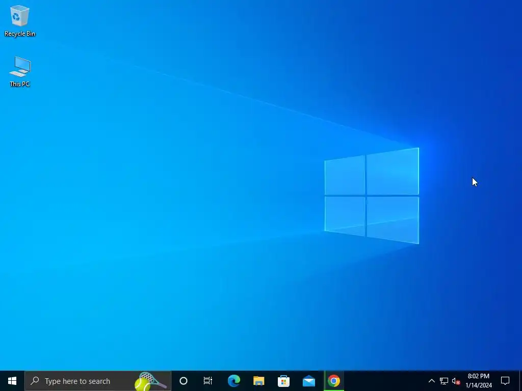Click the Type here to search box
The width and height of the screenshot is (522, 391).
click(x=97, y=381)
